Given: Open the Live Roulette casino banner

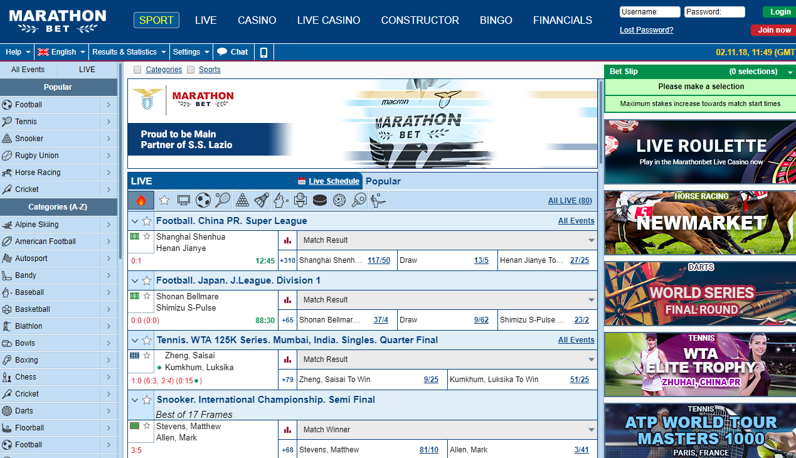Looking at the screenshot, I should (700, 152).
